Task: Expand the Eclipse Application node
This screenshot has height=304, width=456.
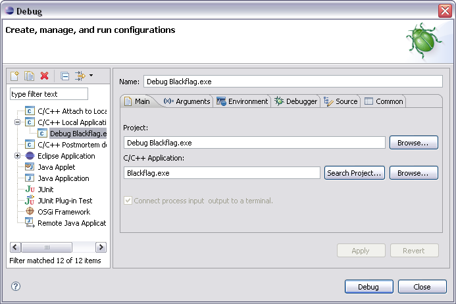Action: [18, 156]
